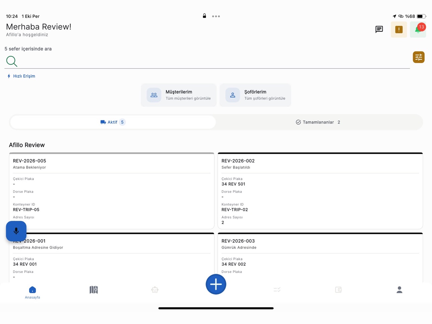Tap the "Atama Bekleniyor" status text

pos(29,167)
